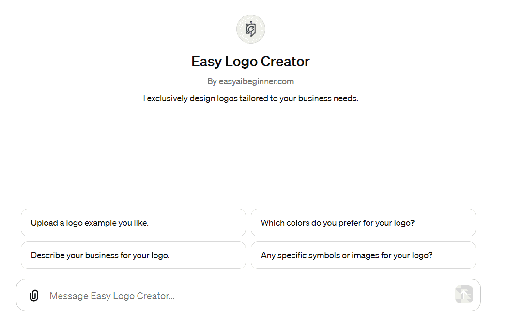This screenshot has height=315, width=507.
Task: Select 'Upload a logo example you like' prompt
Action: [133, 222]
